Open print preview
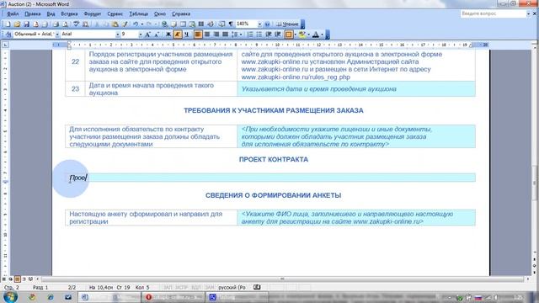 pos(65,24)
